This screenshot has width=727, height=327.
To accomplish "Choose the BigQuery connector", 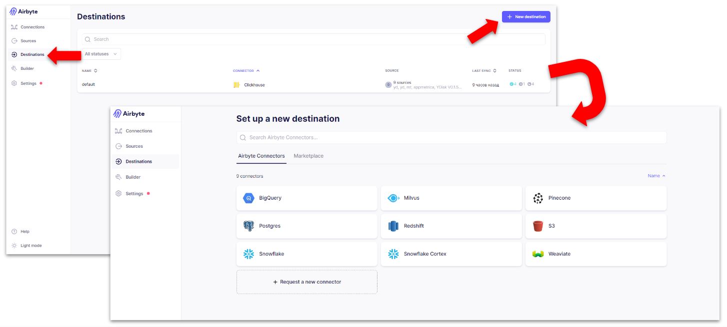I will (x=307, y=198).
